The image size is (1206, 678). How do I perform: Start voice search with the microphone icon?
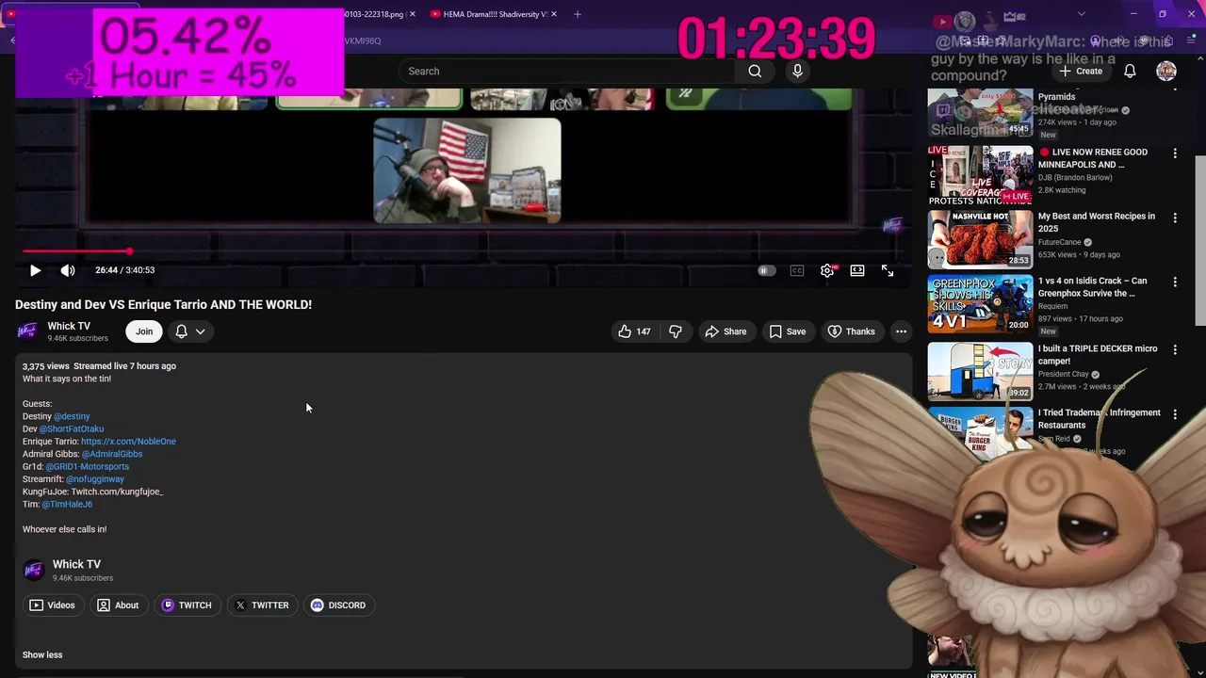pyautogui.click(x=797, y=71)
